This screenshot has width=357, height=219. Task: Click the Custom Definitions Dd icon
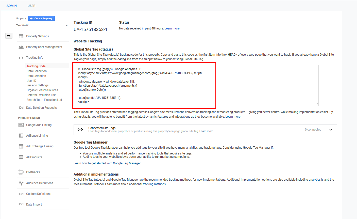coord(21,194)
